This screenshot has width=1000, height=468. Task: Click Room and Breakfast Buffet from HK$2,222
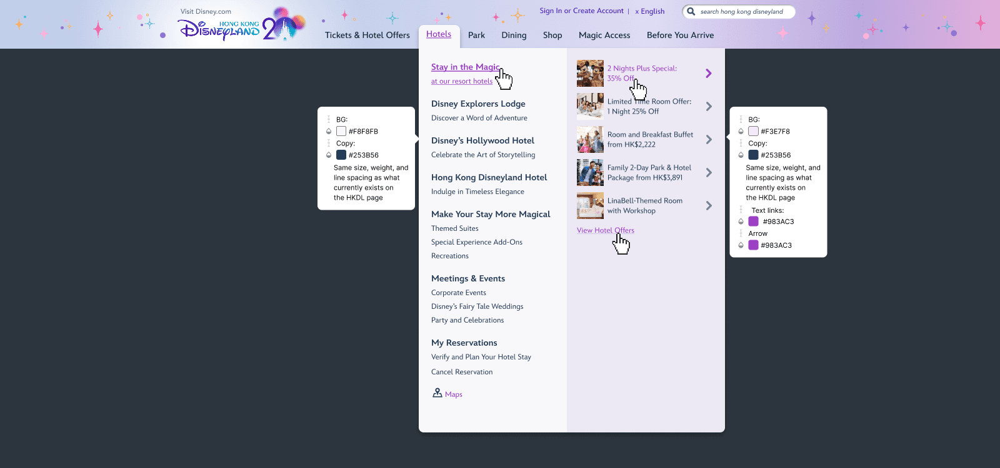click(x=650, y=140)
